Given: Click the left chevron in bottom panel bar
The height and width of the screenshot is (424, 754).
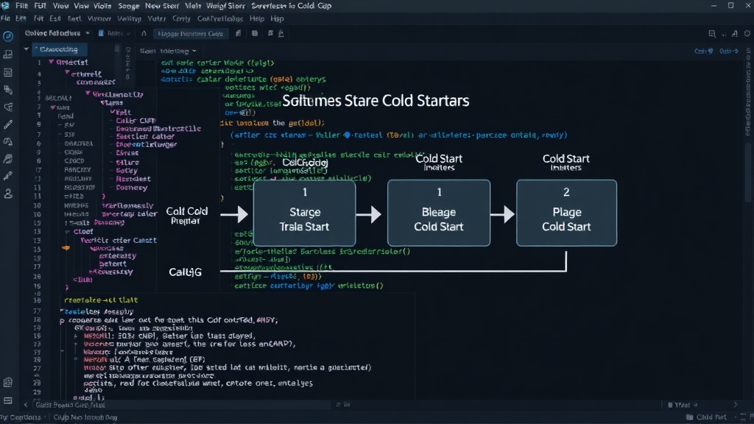Looking at the screenshot, I should point(26,405).
